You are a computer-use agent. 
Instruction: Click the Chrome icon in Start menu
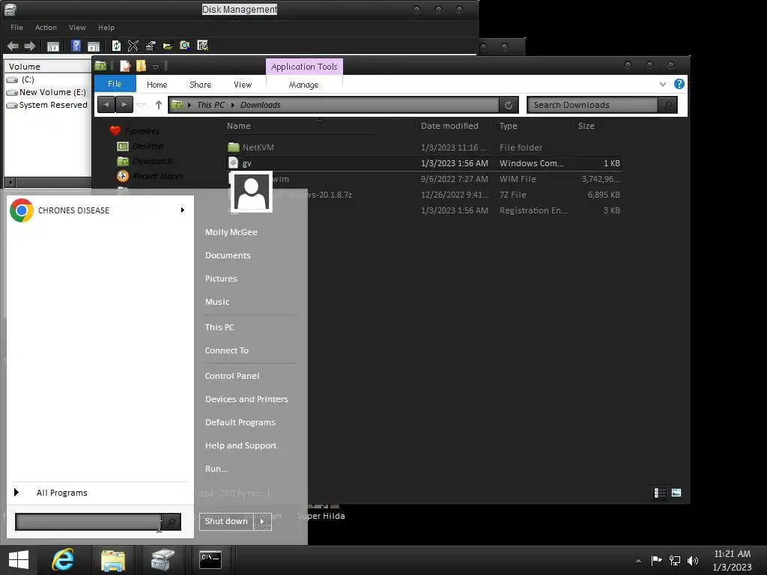[x=22, y=210]
